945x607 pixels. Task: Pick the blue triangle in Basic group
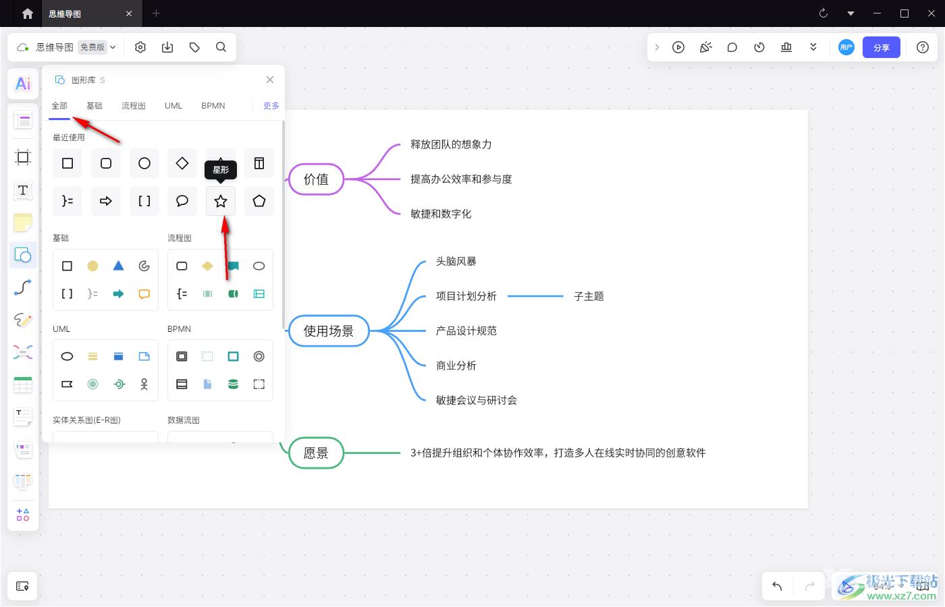[x=119, y=266]
